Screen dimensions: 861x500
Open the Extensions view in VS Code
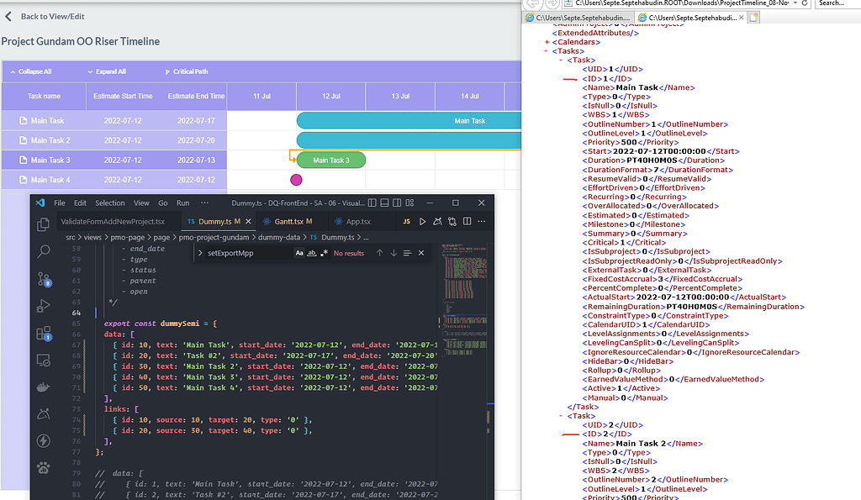[x=44, y=333]
